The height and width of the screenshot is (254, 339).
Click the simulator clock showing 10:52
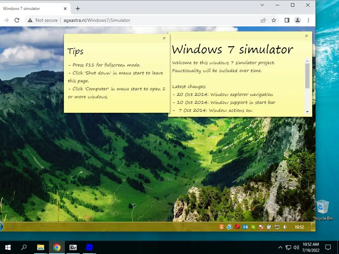[x=299, y=227]
